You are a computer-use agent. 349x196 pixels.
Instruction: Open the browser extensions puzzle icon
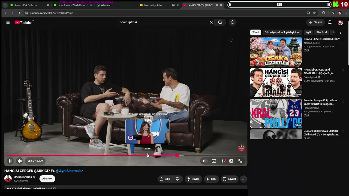point(323,13)
